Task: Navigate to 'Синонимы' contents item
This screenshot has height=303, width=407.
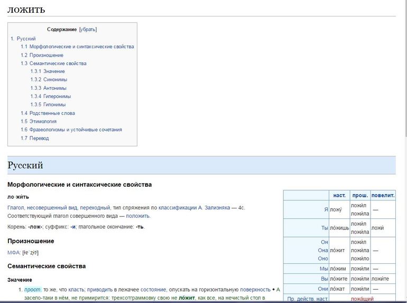Action: click(x=55, y=80)
